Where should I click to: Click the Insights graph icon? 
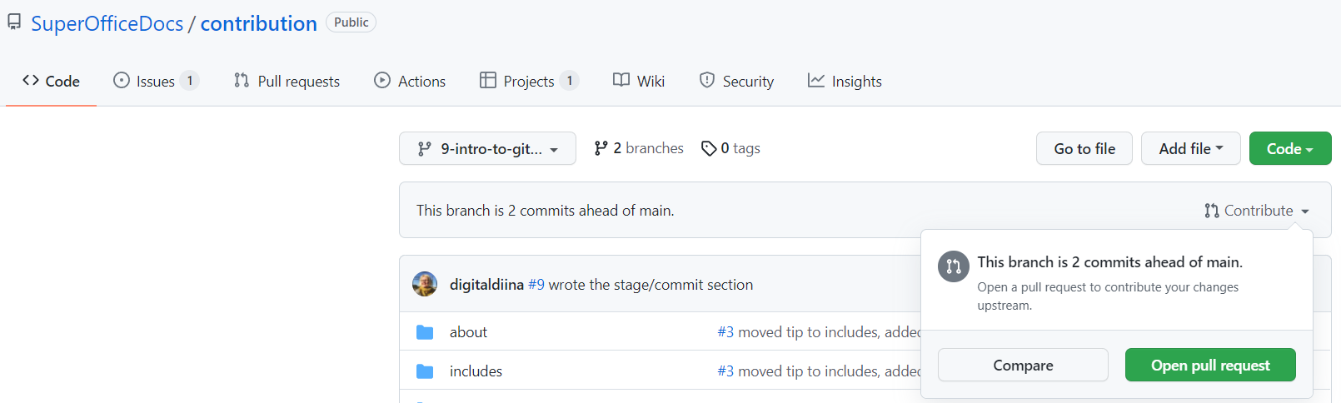816,80
